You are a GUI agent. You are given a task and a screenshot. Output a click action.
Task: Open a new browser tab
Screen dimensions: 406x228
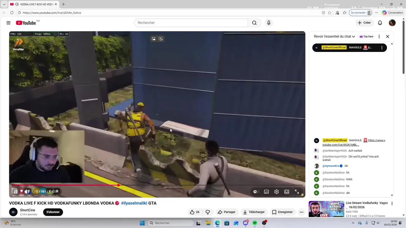point(63,4)
